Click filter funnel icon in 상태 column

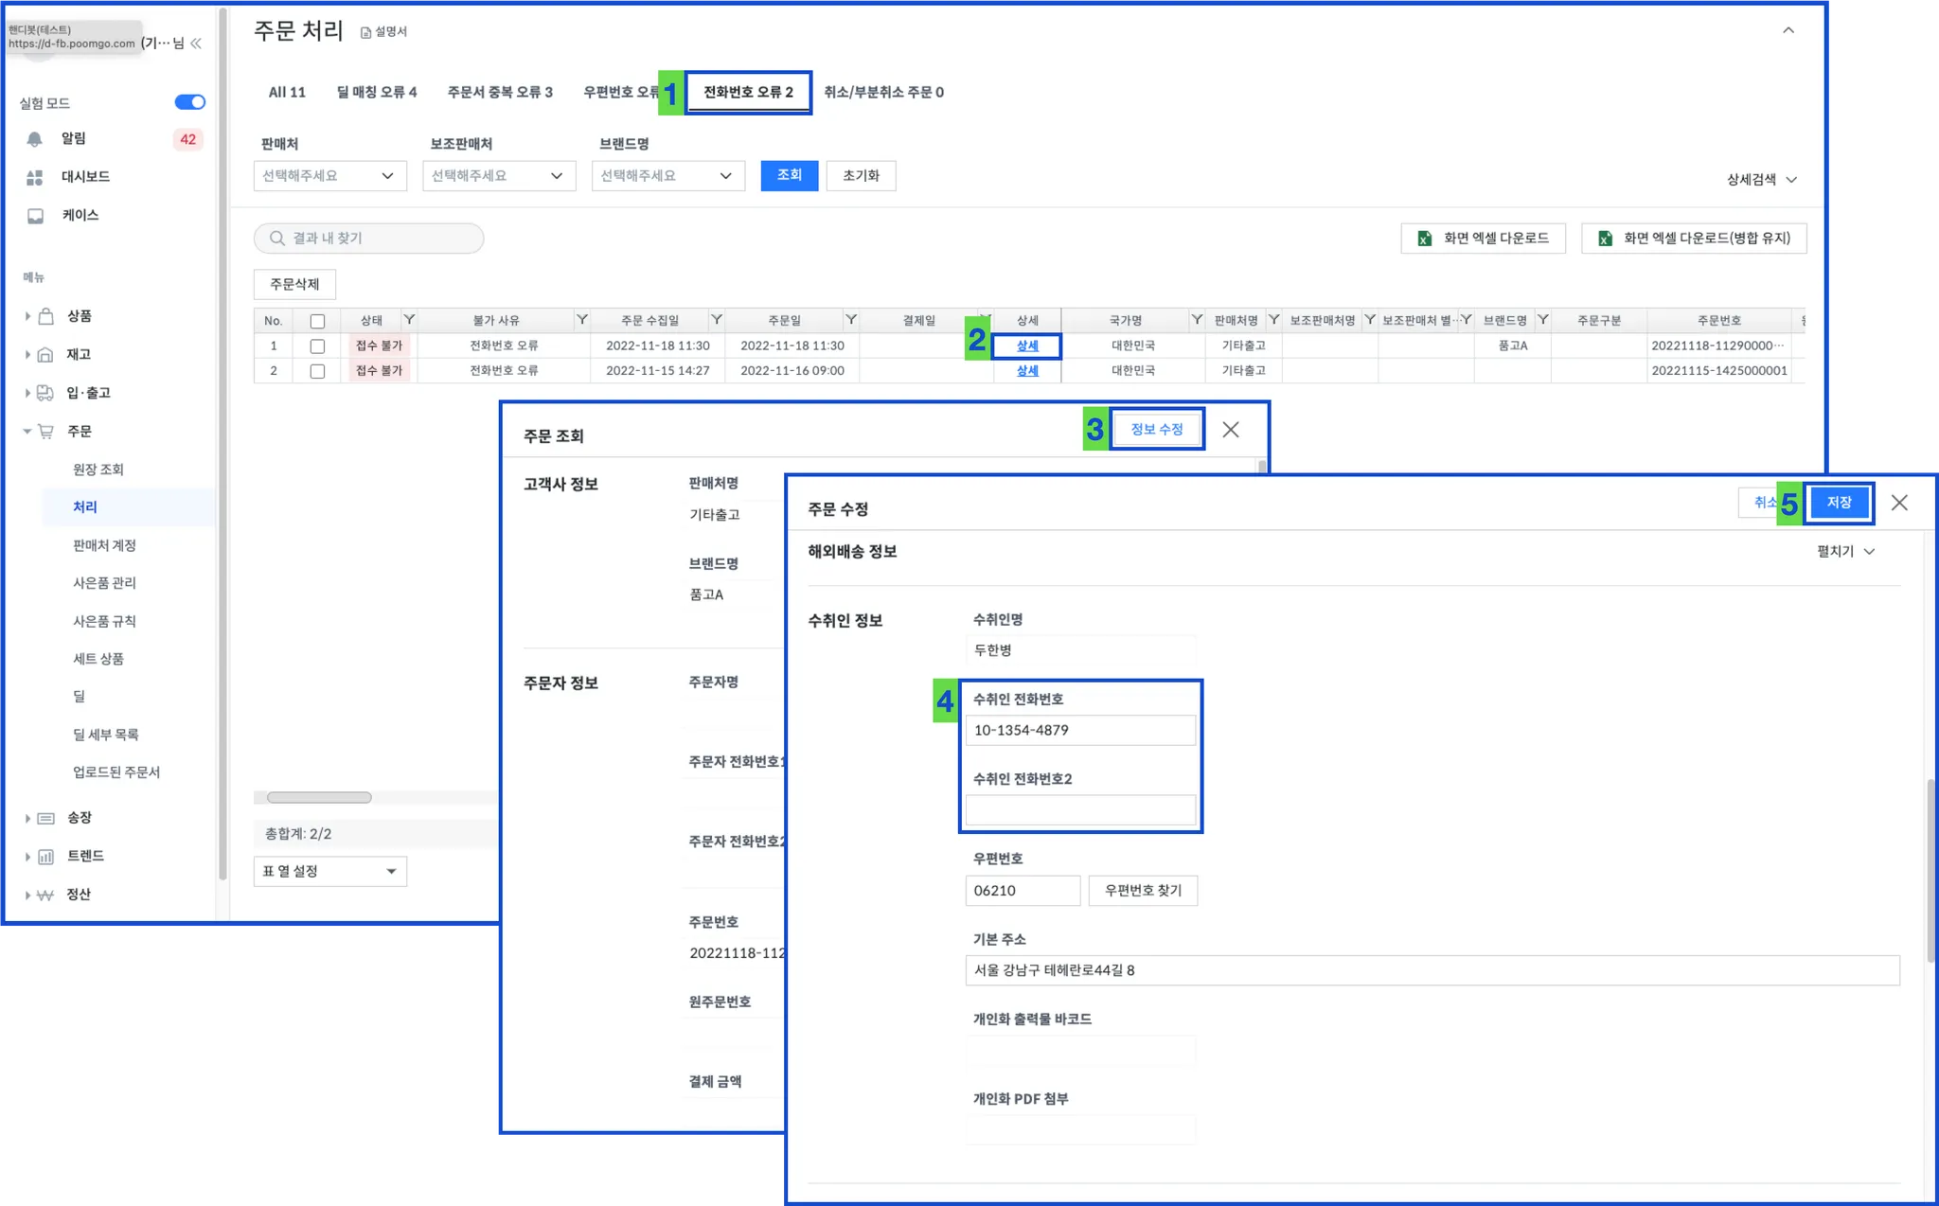point(409,320)
